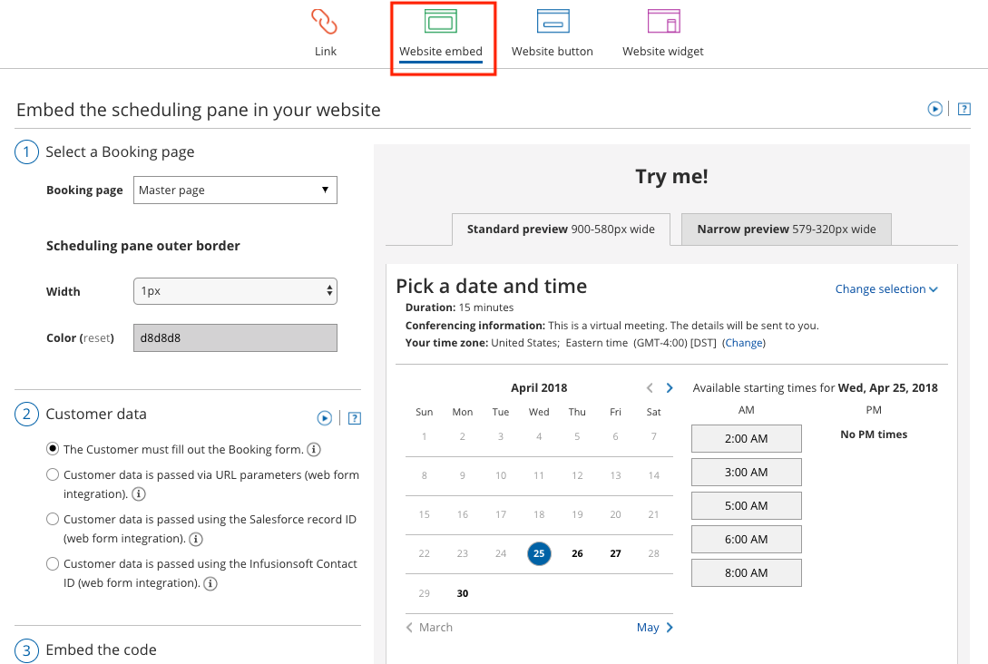Choose the URL parameters customer data option
This screenshot has width=988, height=664.
click(x=53, y=474)
